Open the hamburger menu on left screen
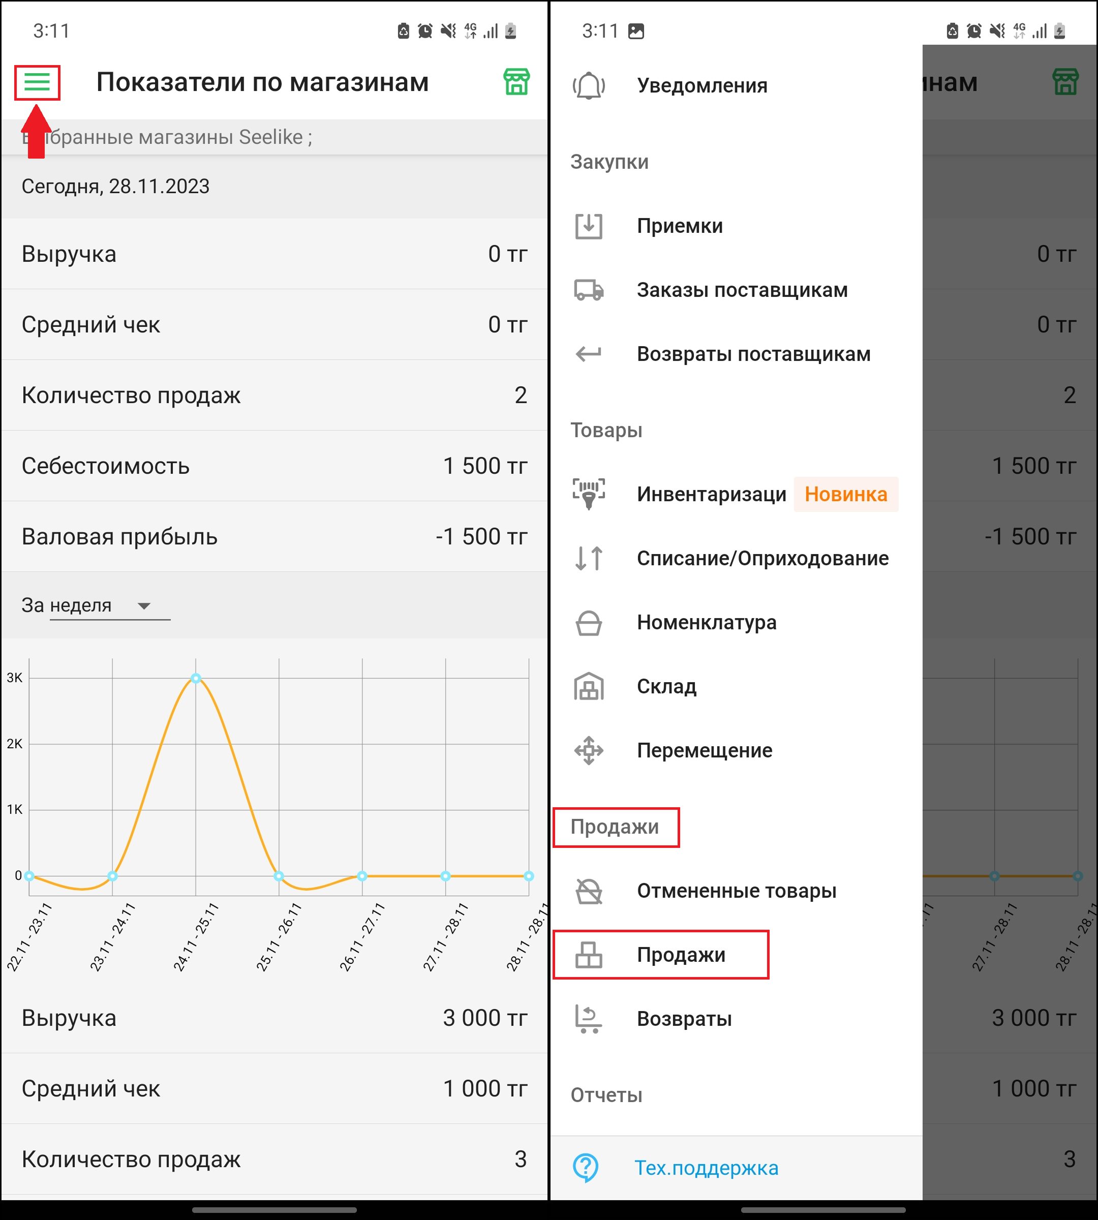 pos(37,82)
